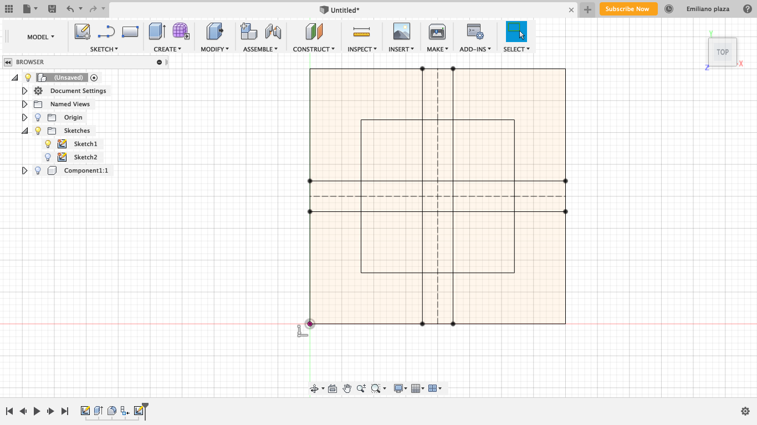This screenshot has width=757, height=425.
Task: Click first sketch feature in timeline
Action: 85,411
